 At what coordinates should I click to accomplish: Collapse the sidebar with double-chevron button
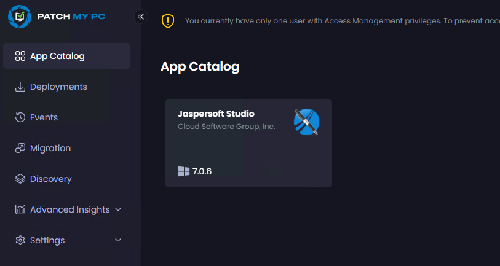(x=141, y=17)
